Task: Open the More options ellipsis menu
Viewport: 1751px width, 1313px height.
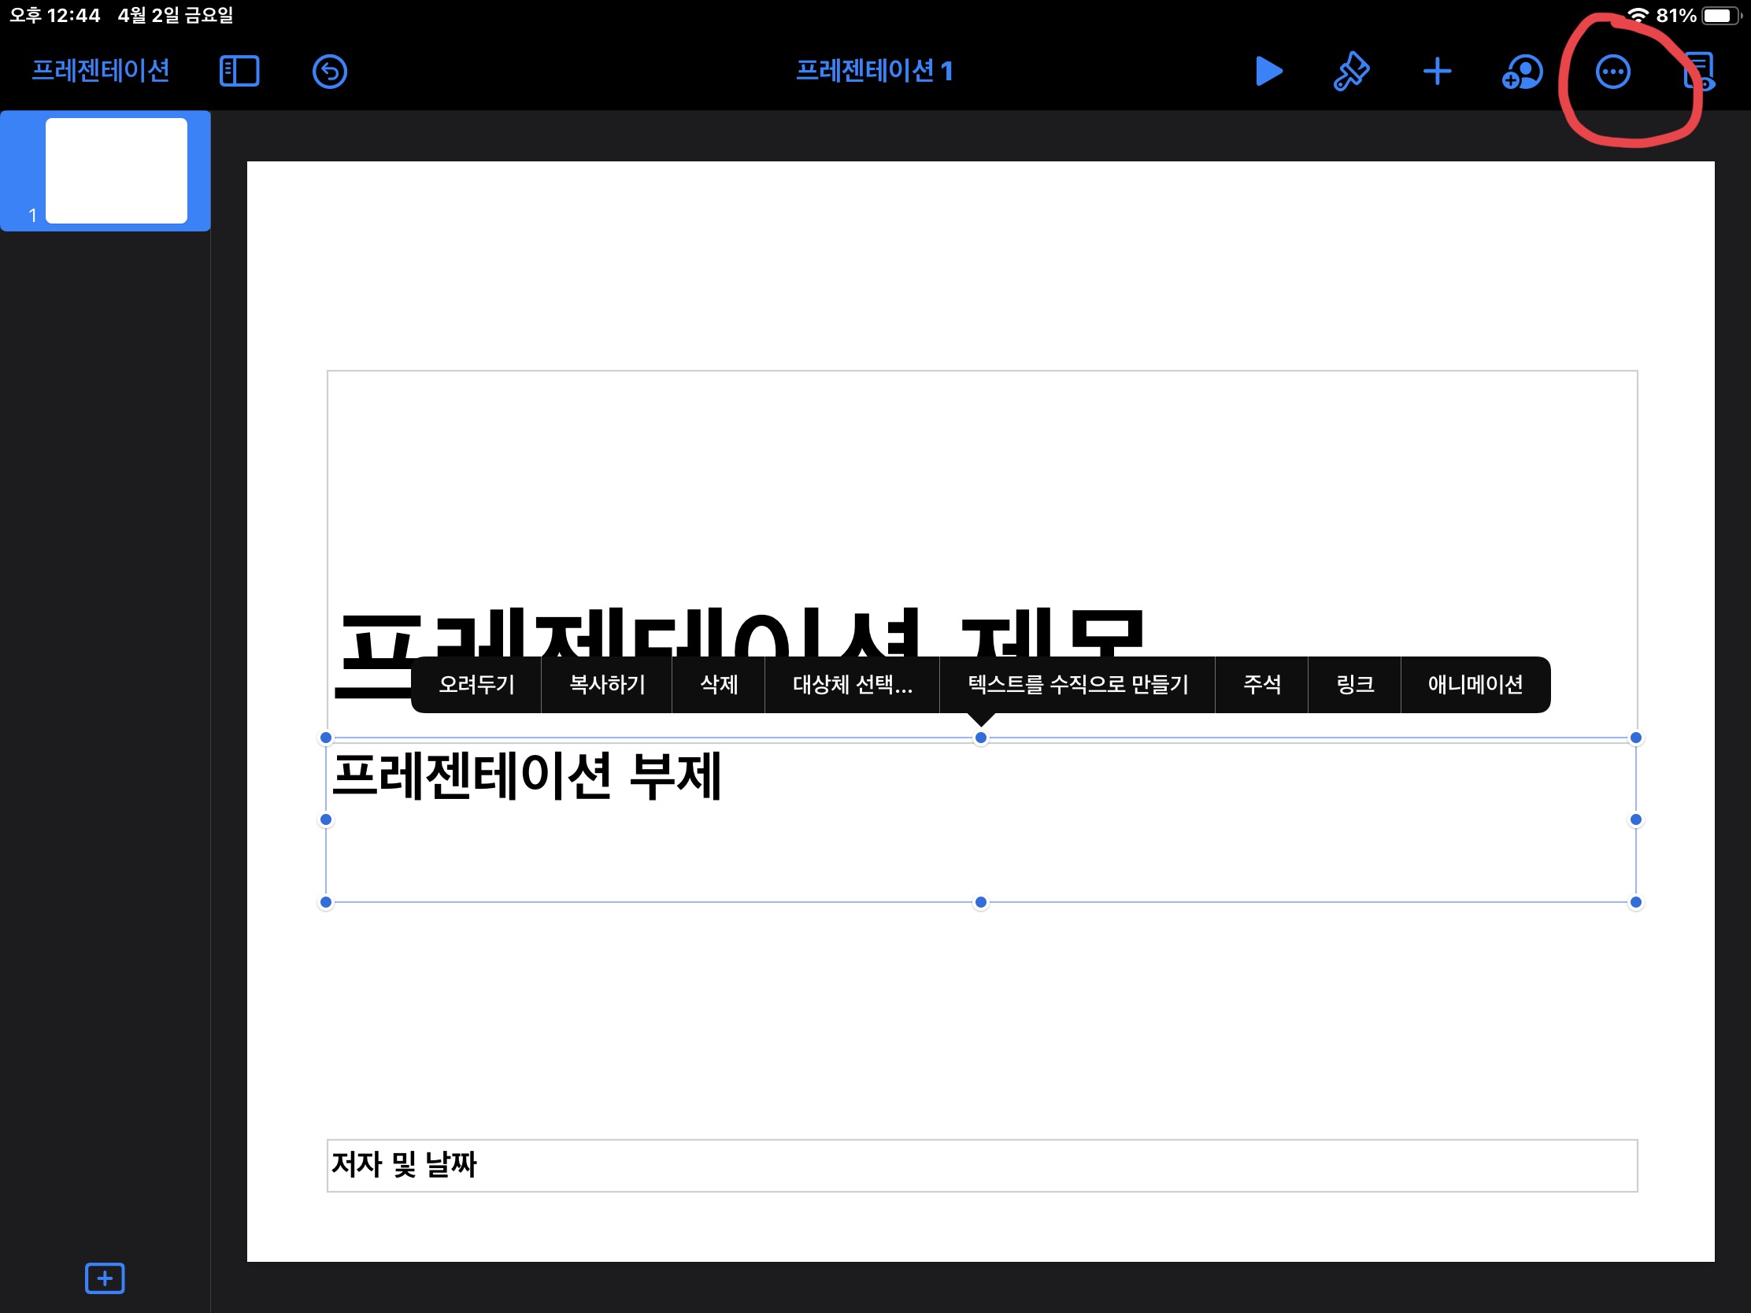Action: click(x=1612, y=72)
